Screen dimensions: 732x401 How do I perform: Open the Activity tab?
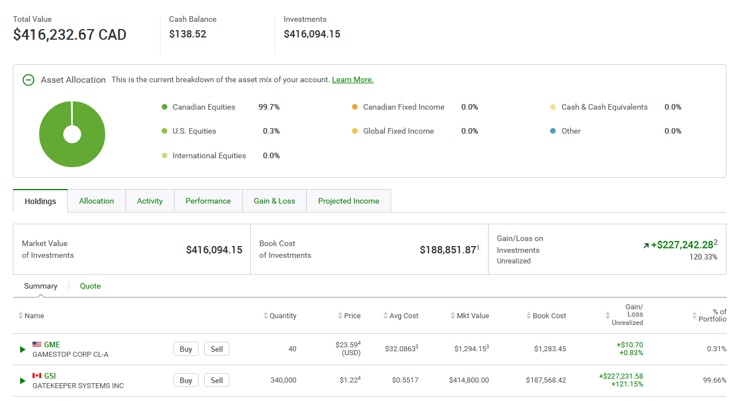click(150, 201)
